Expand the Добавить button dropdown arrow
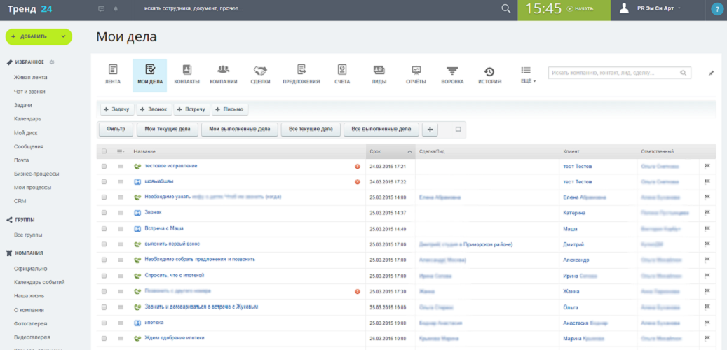The height and width of the screenshot is (350, 727). pos(63,36)
